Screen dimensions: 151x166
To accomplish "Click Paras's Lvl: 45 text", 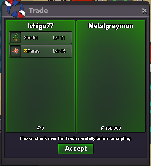I will click(x=59, y=51).
